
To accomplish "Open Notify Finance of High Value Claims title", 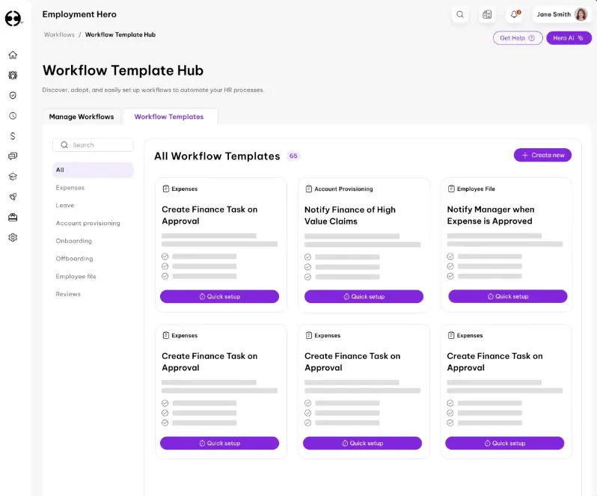I will tap(350, 215).
